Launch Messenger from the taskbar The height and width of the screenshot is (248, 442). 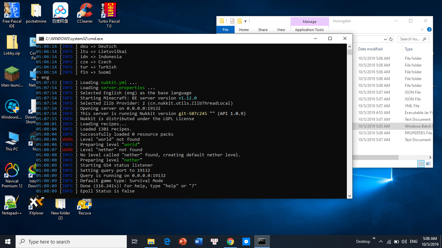click(x=246, y=242)
